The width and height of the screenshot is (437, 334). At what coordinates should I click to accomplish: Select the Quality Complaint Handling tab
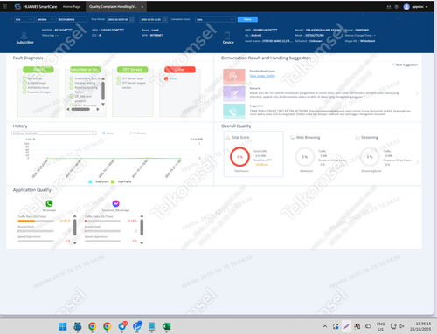[113, 6]
